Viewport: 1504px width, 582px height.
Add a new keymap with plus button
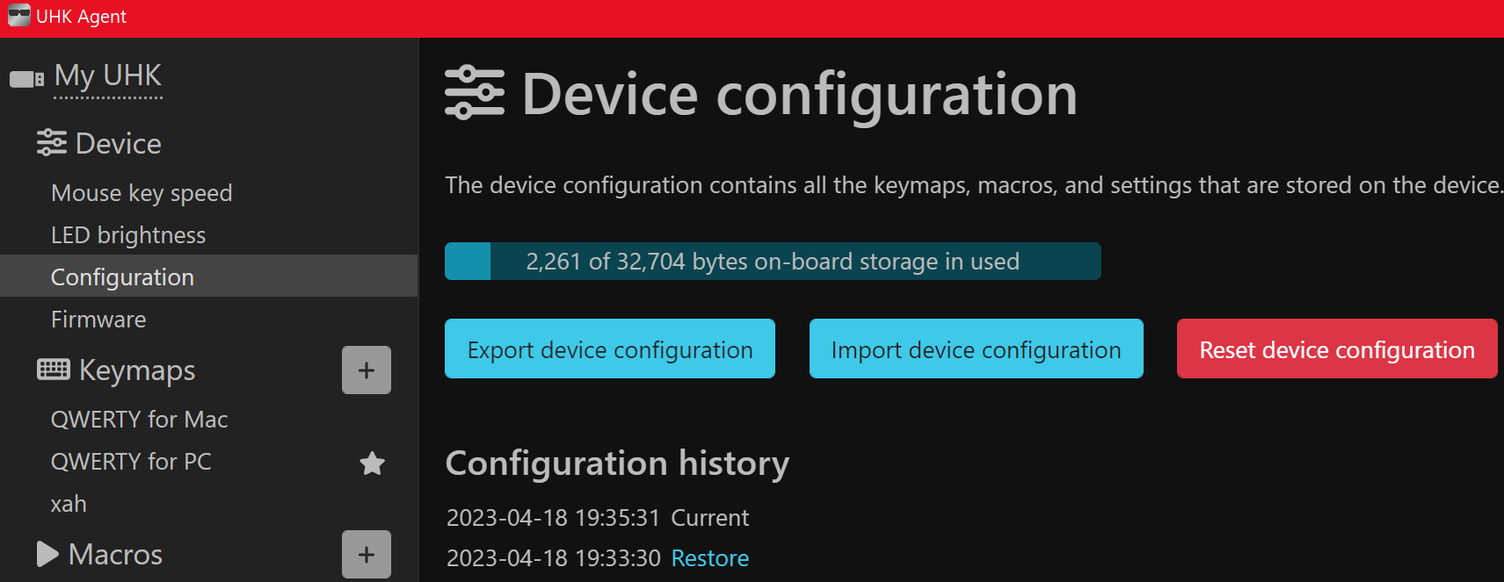coord(366,370)
